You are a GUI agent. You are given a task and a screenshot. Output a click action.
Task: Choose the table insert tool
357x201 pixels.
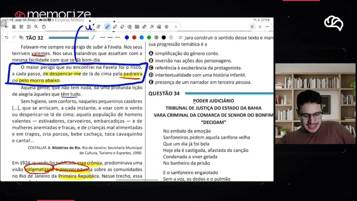tap(137, 27)
